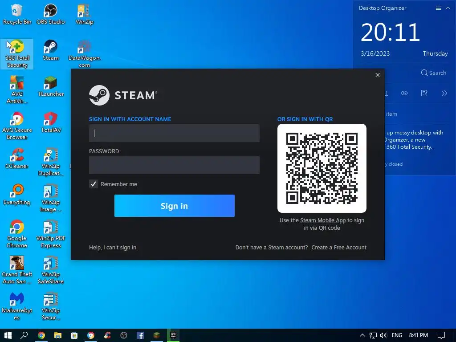The width and height of the screenshot is (456, 342).
Task: Switch the ENG input language indicator
Action: [397, 335]
